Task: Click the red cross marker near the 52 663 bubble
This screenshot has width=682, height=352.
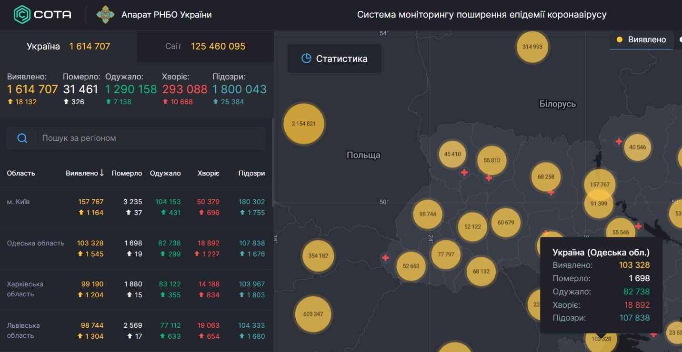Action: [385, 257]
